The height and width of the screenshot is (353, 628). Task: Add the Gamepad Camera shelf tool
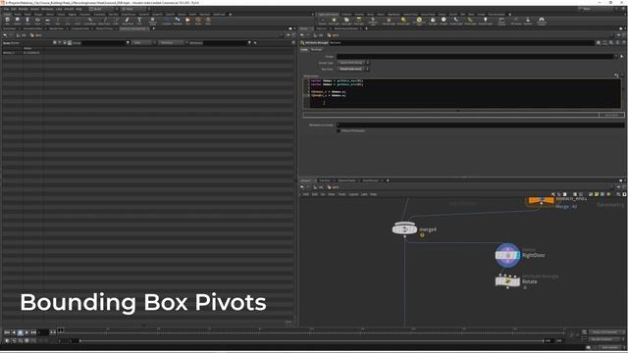pos(542,21)
